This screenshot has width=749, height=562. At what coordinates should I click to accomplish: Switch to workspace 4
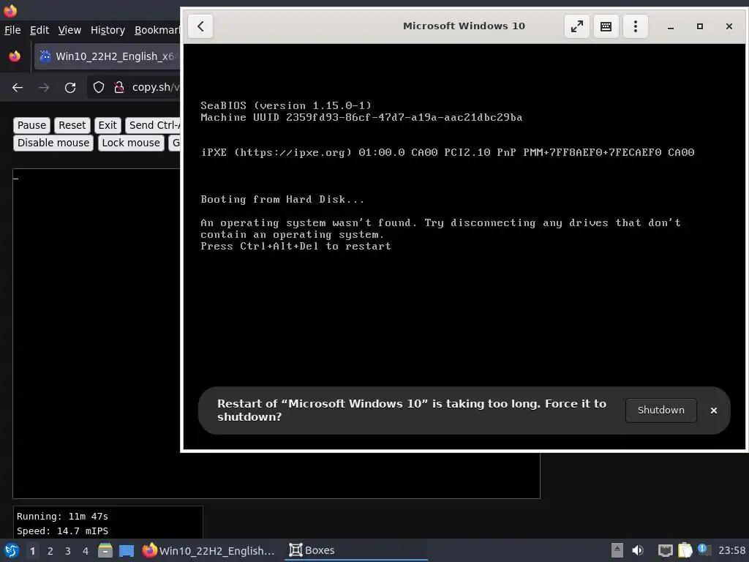tap(86, 551)
